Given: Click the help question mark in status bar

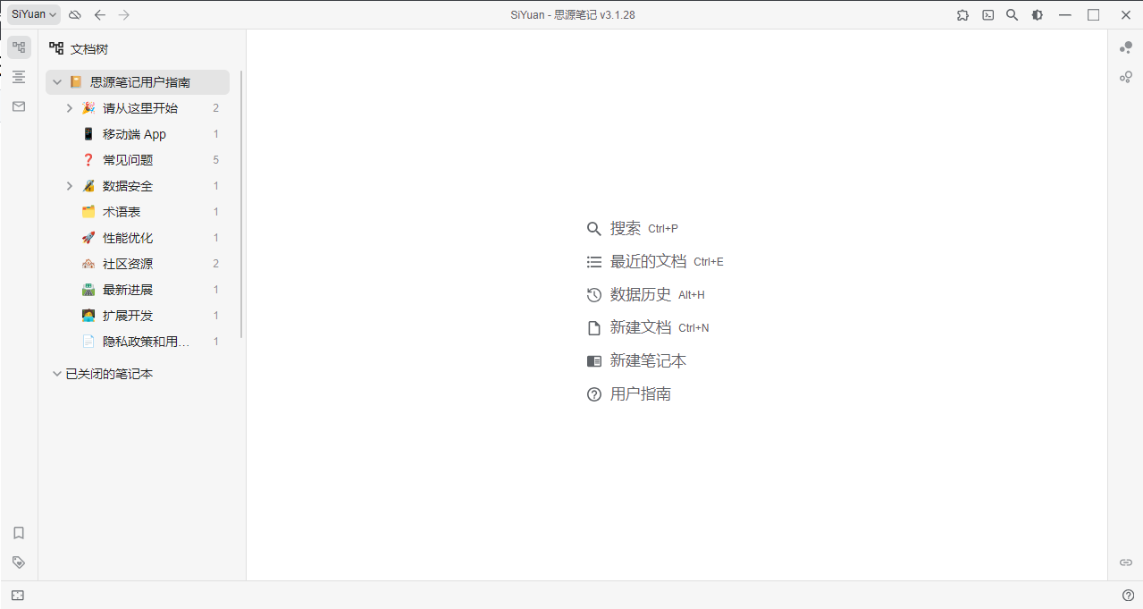Looking at the screenshot, I should 1128,596.
